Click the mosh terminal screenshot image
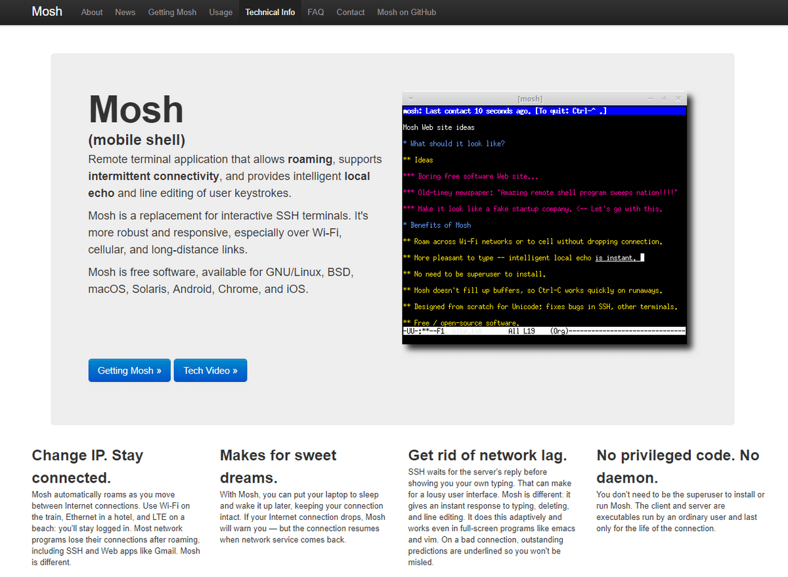788x577 pixels. coord(544,218)
